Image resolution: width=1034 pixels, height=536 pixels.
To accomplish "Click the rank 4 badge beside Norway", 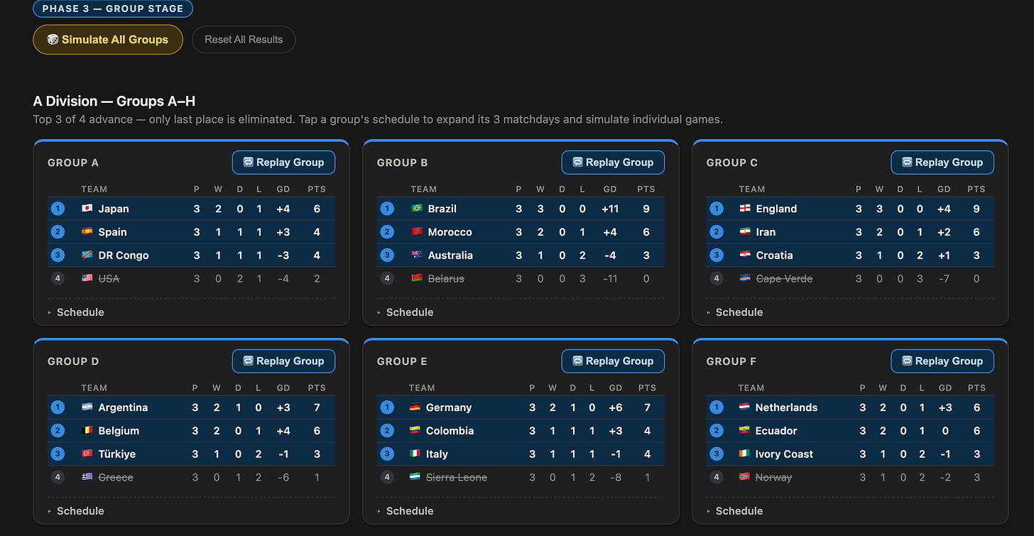I will (717, 477).
